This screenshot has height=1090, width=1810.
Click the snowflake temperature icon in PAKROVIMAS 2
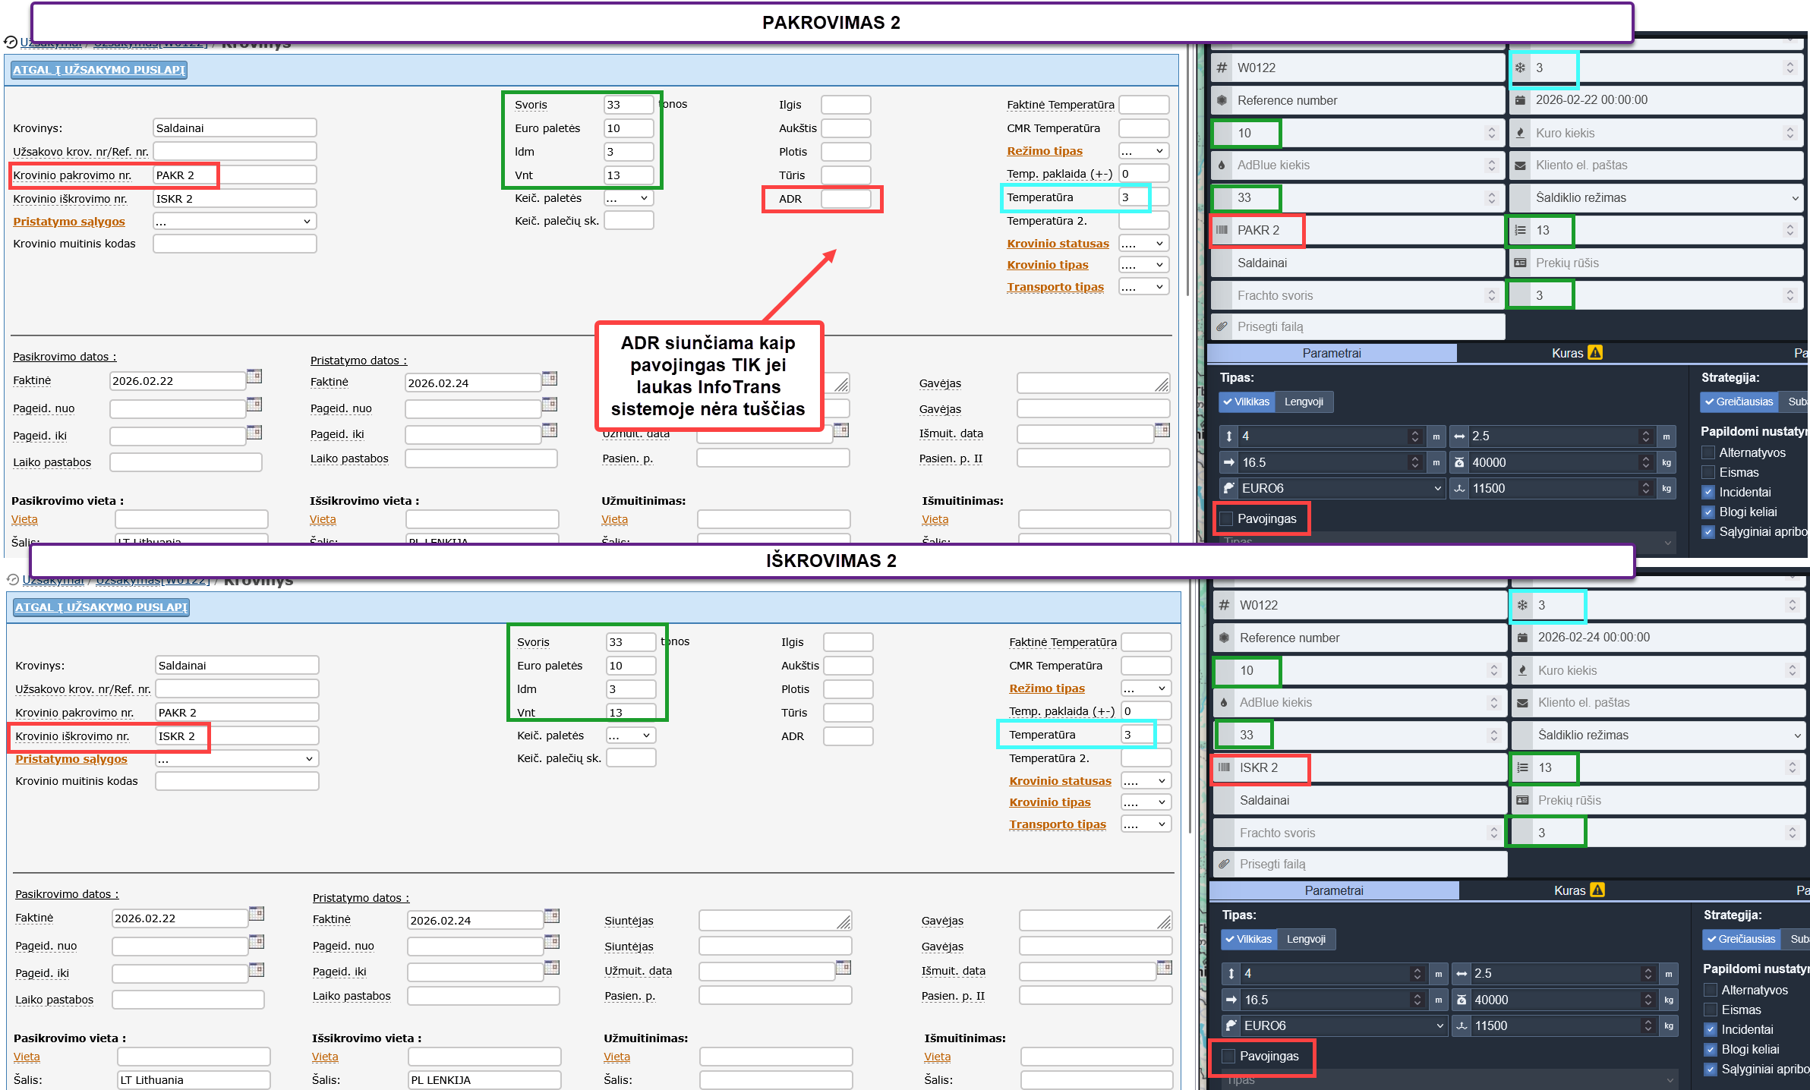(x=1520, y=68)
